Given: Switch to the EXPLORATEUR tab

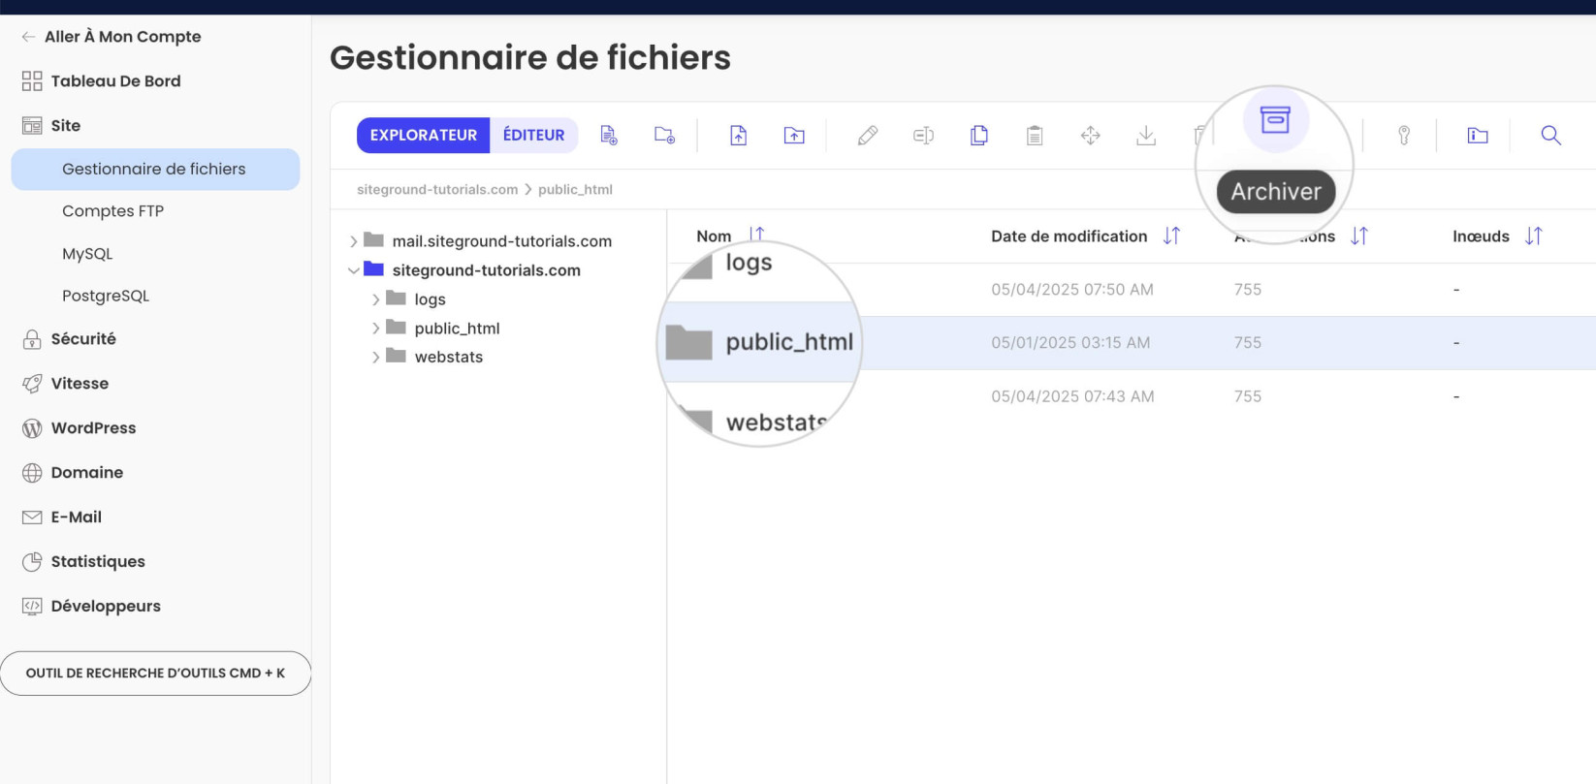Looking at the screenshot, I should [x=424, y=136].
